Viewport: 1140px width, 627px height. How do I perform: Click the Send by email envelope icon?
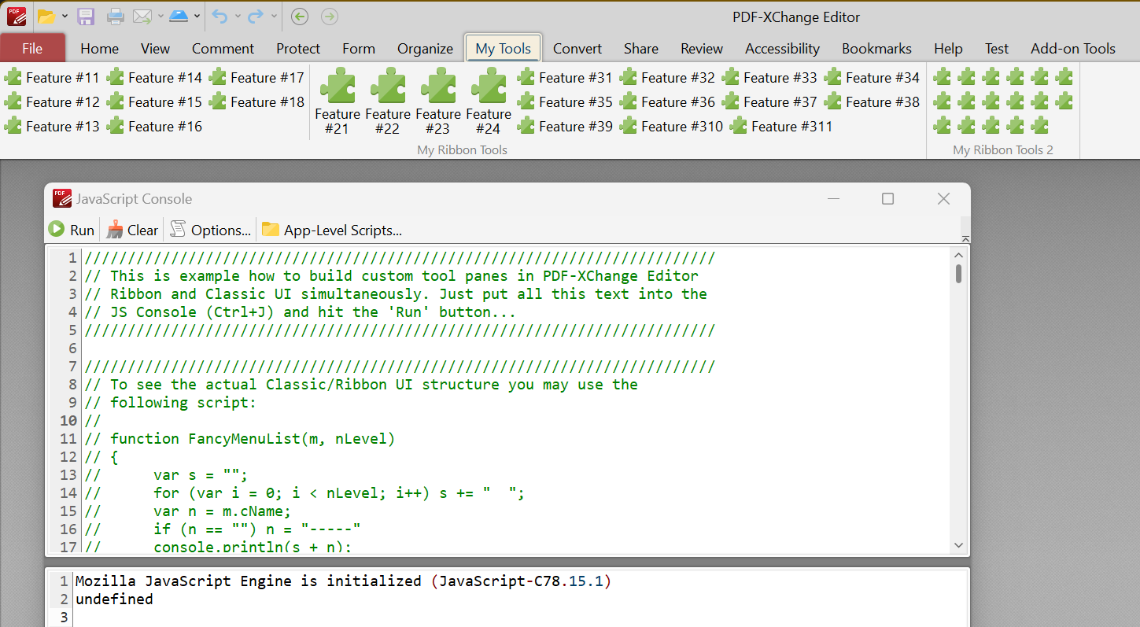[x=142, y=16]
